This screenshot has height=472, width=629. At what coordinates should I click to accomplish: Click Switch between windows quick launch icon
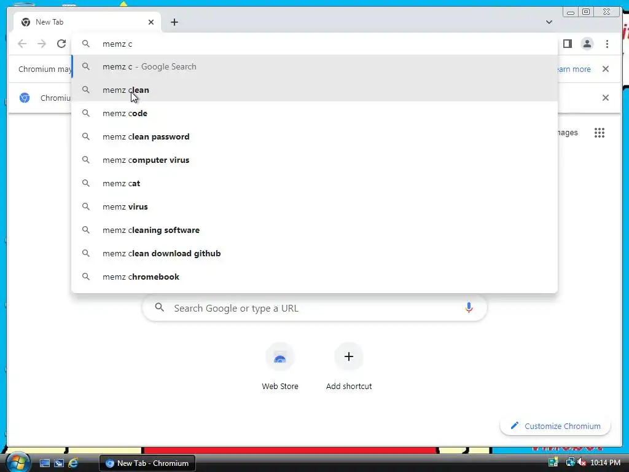[x=59, y=463]
